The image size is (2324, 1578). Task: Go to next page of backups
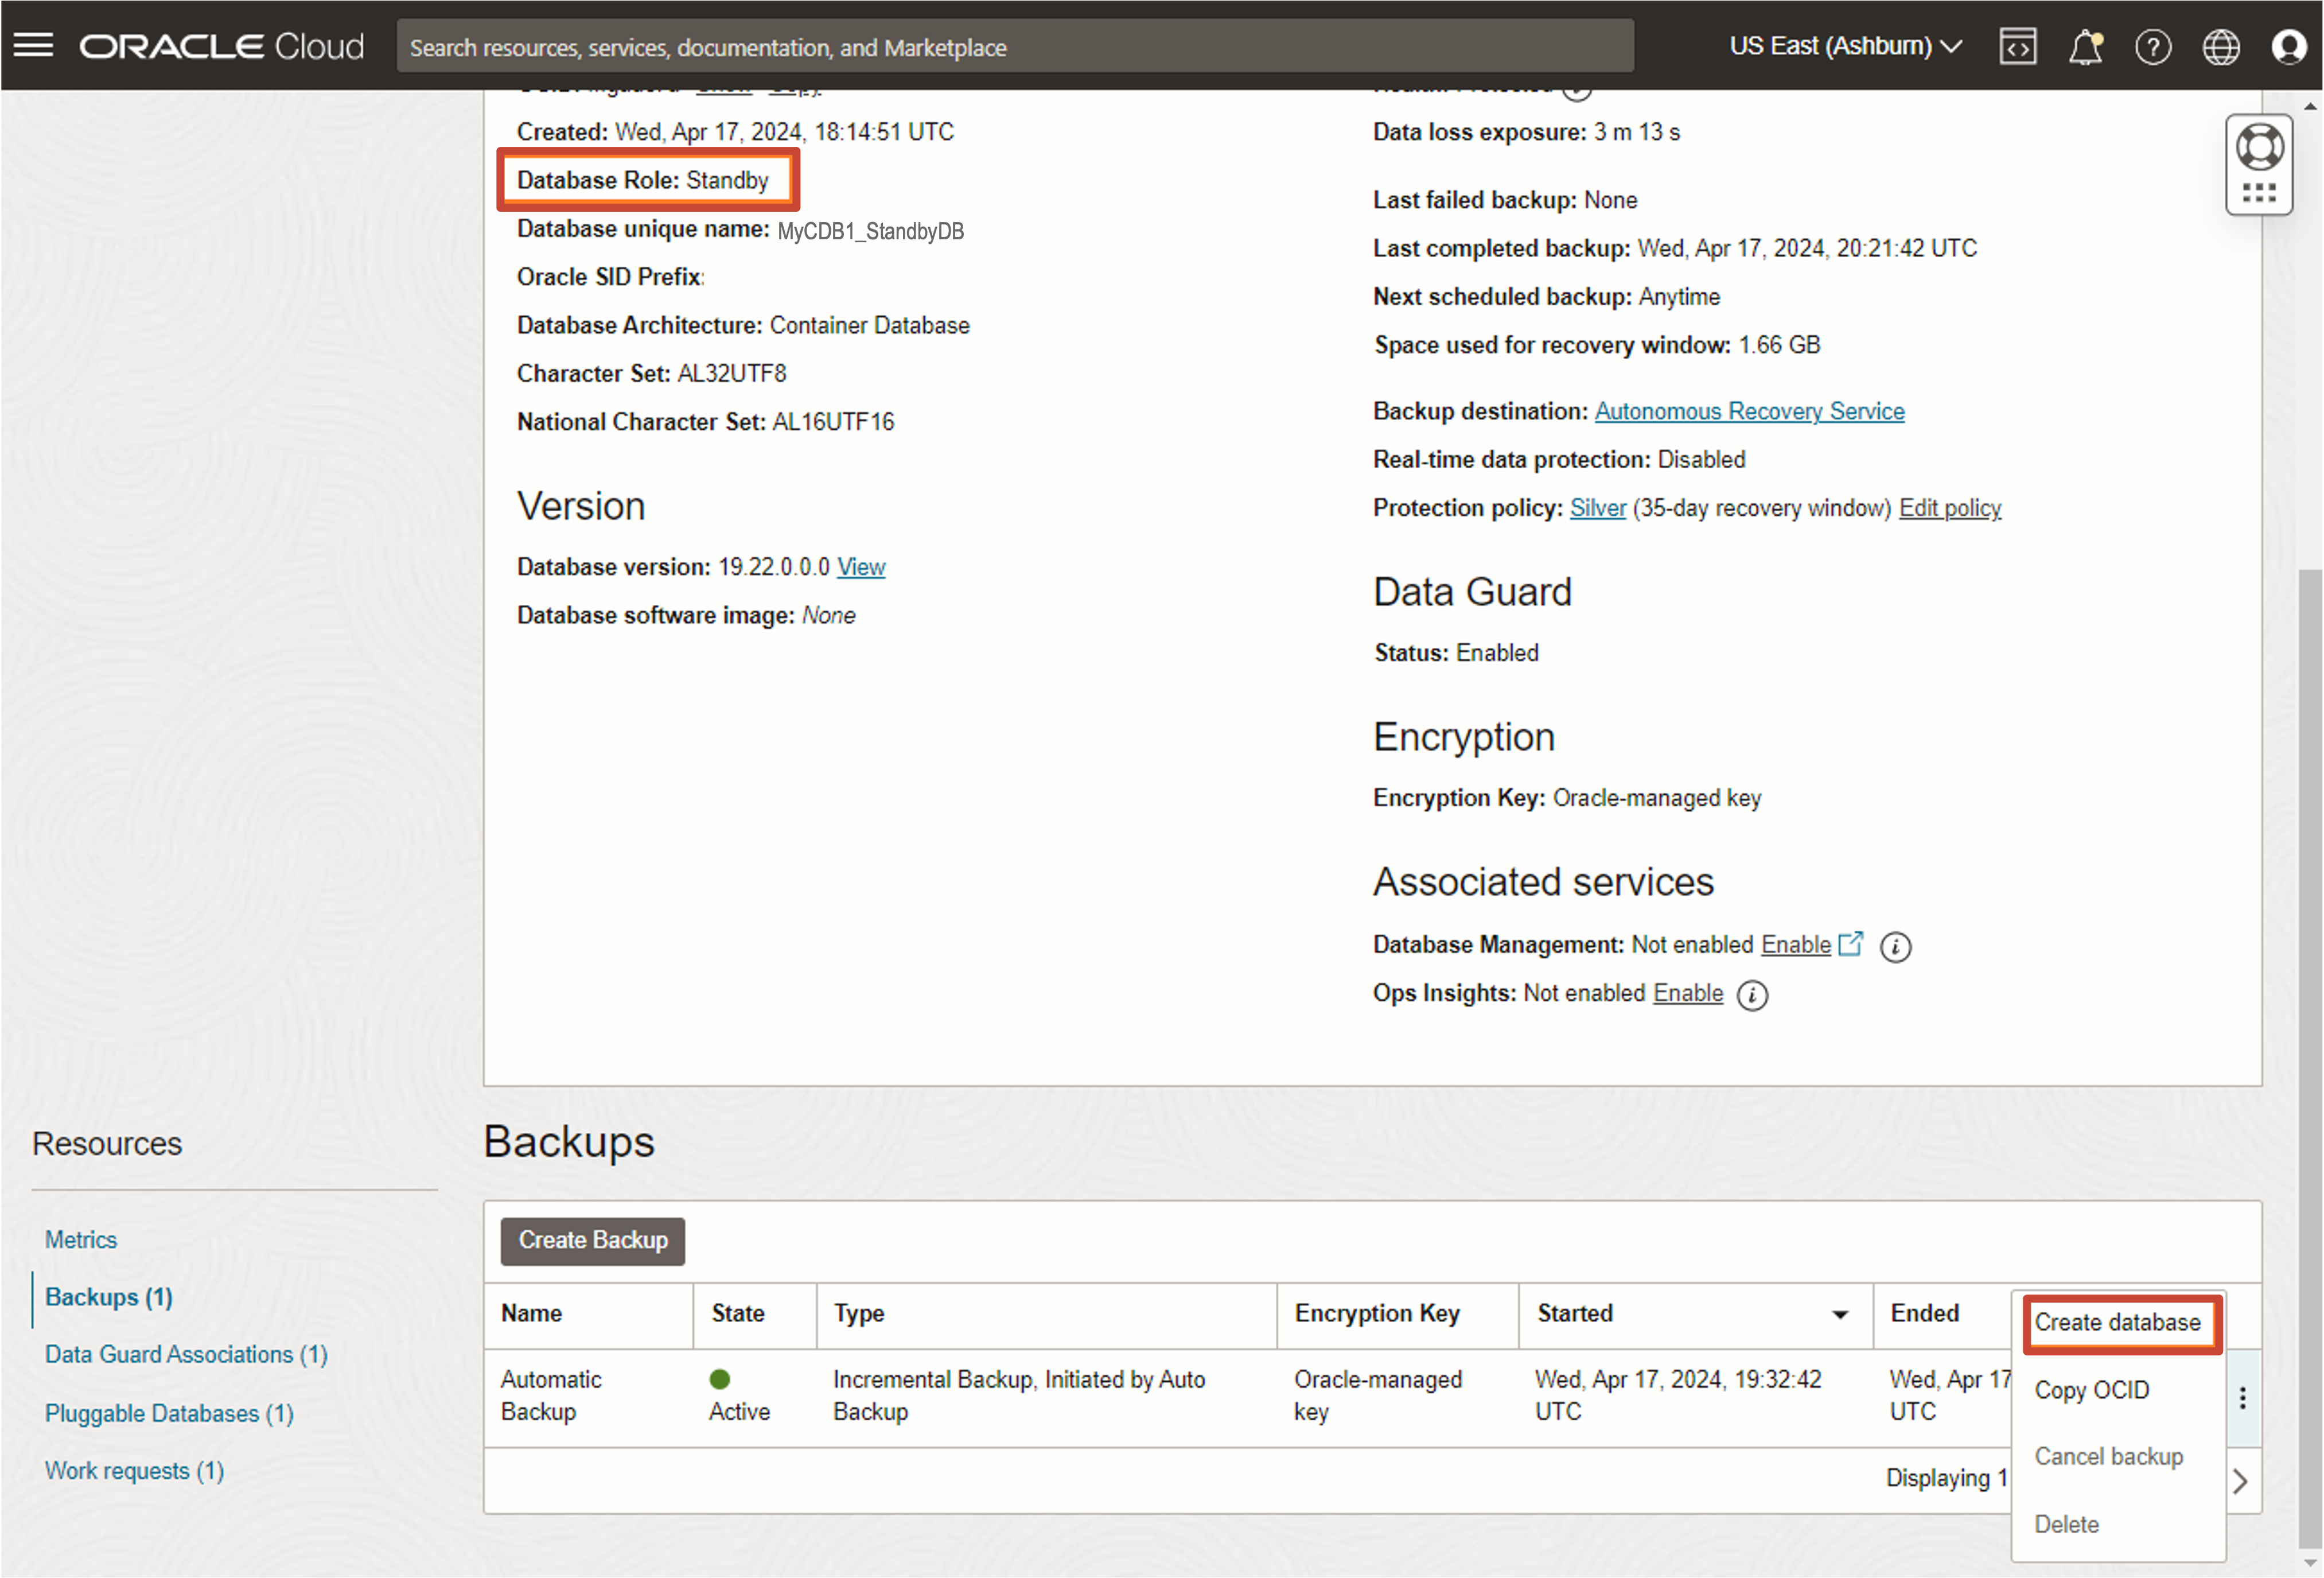[x=2241, y=1481]
